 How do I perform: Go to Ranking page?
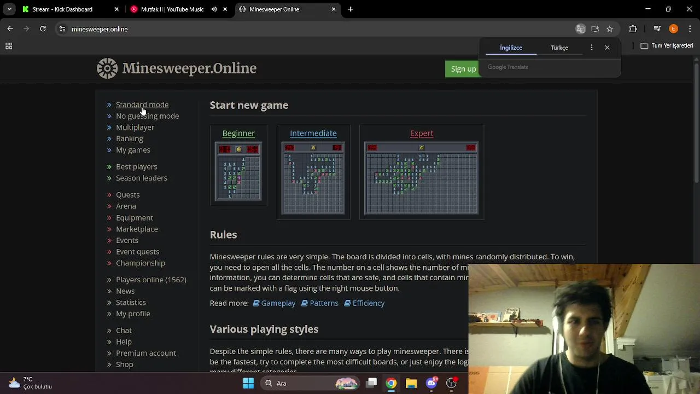(x=130, y=138)
